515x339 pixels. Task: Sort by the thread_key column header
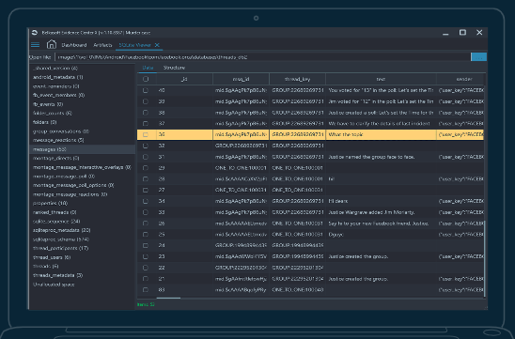click(x=297, y=79)
